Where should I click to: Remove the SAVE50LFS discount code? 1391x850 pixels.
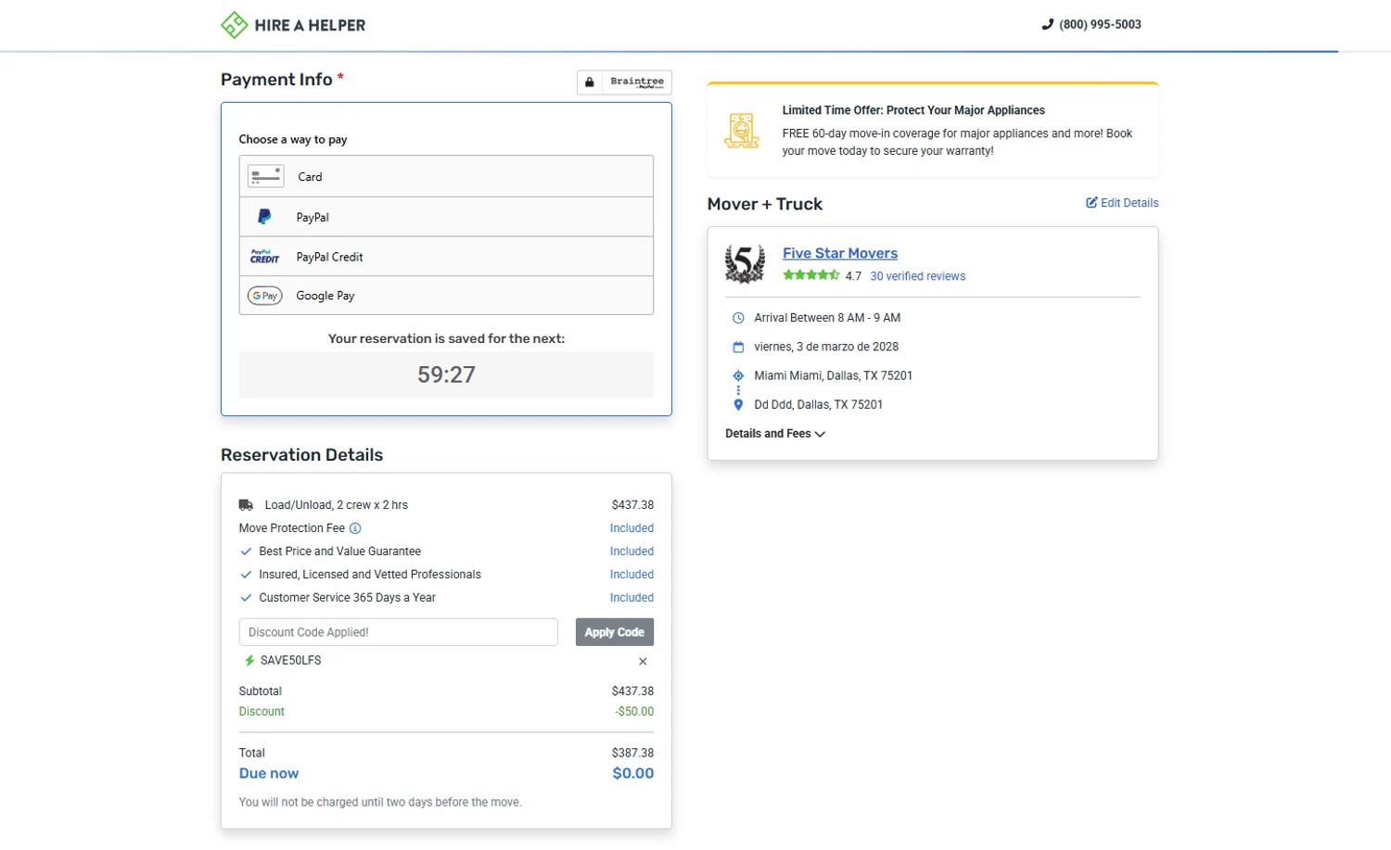tap(643, 662)
